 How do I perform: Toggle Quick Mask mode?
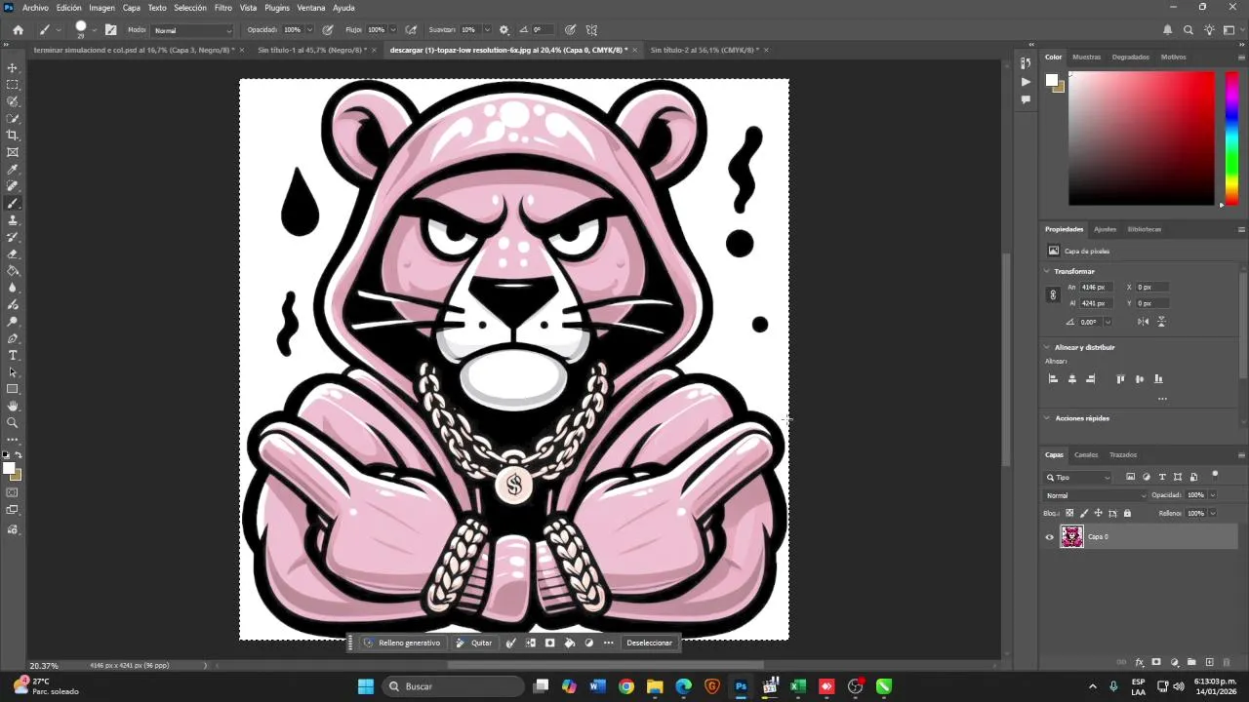(13, 492)
